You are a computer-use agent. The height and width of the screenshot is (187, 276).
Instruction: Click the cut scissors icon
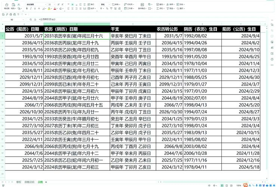[19, 4]
